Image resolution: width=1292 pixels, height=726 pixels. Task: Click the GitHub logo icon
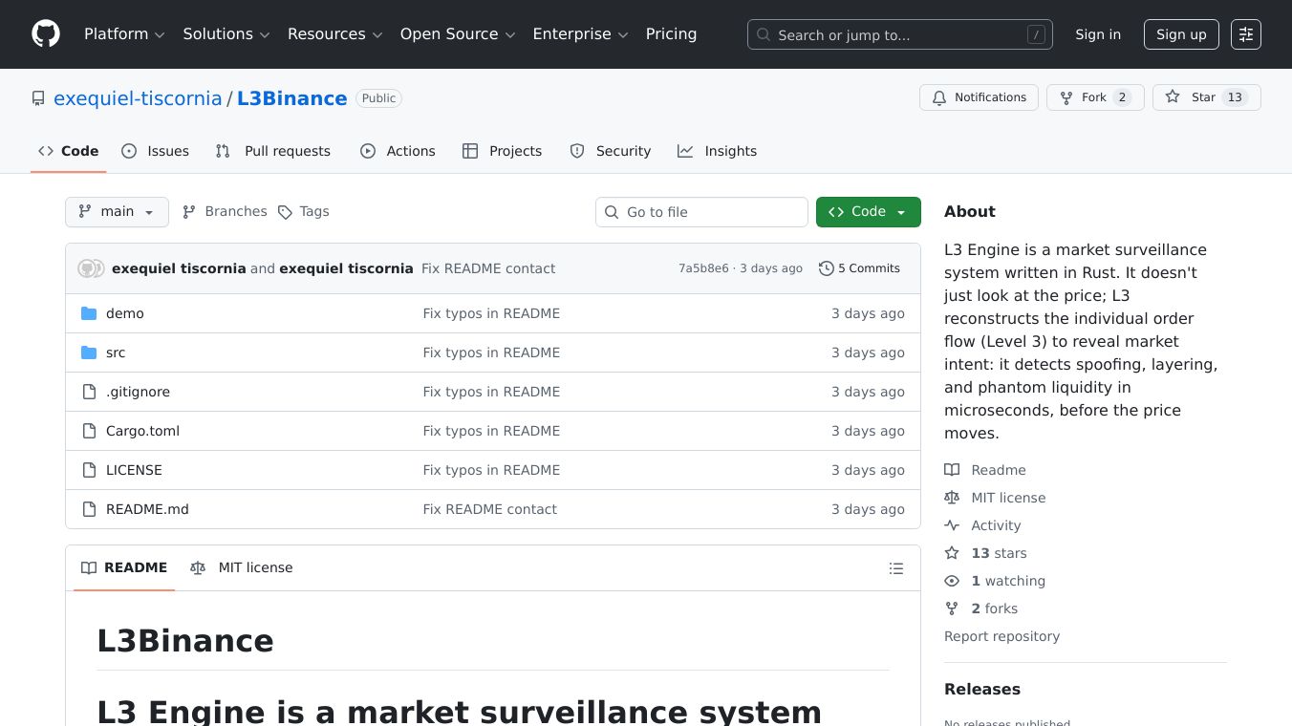point(45,33)
